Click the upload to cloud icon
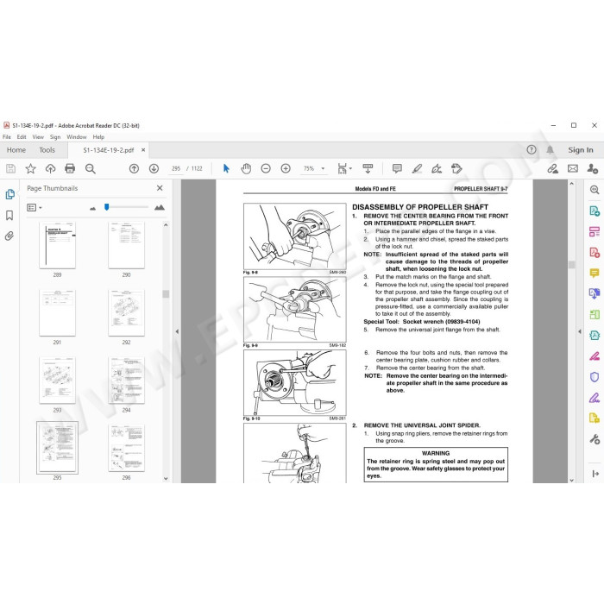This screenshot has height=604, width=604. click(50, 169)
